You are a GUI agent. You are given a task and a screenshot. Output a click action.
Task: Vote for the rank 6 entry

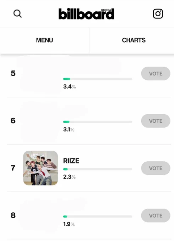156,121
